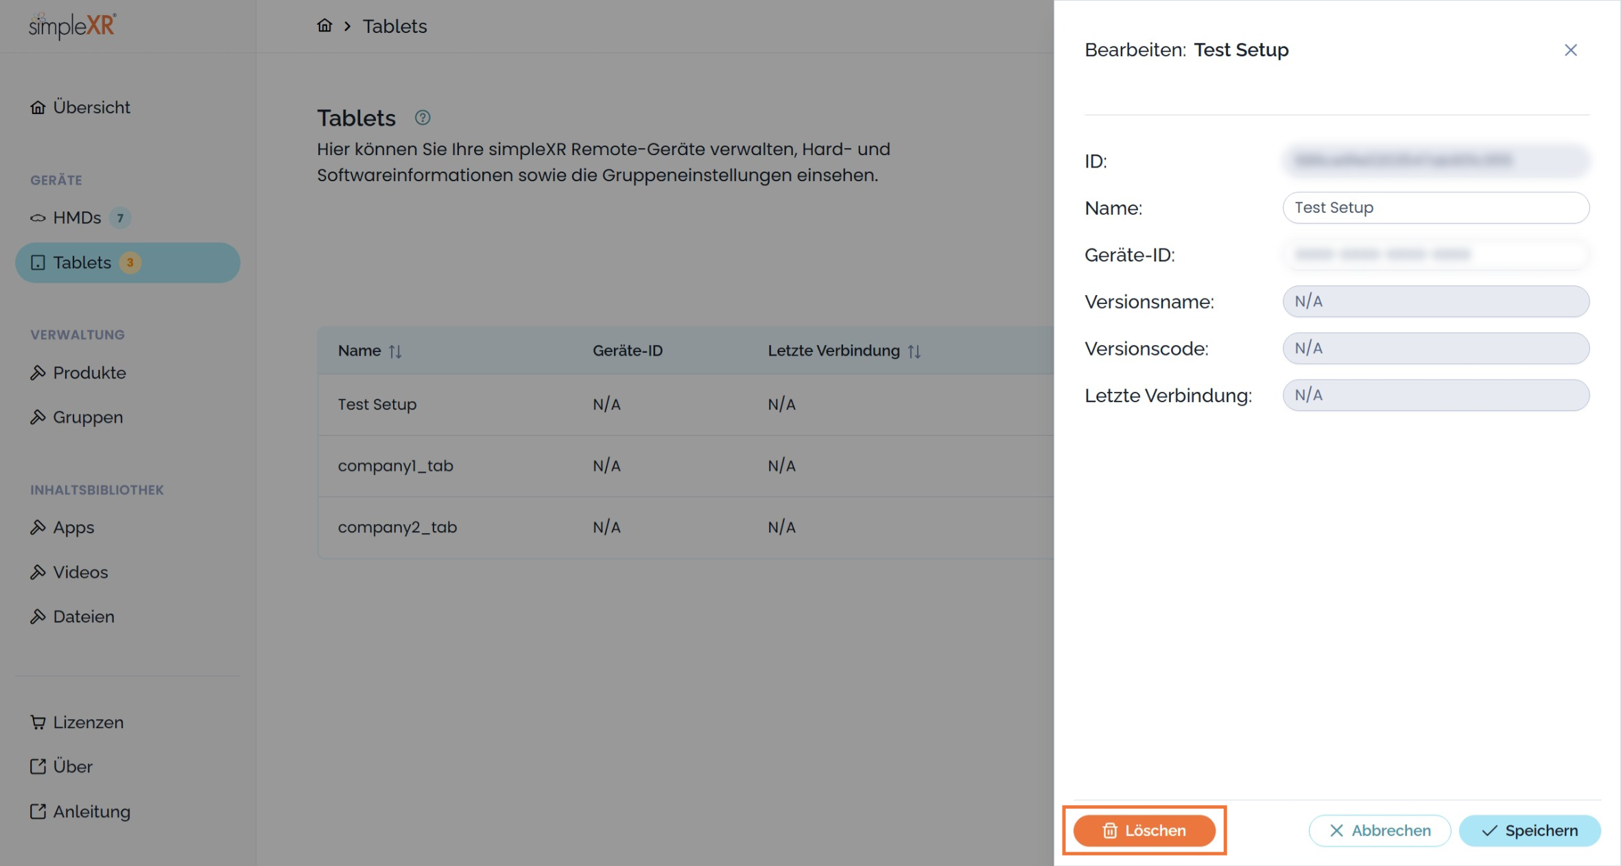
Task: Open the Lizenzen page
Action: (x=88, y=723)
